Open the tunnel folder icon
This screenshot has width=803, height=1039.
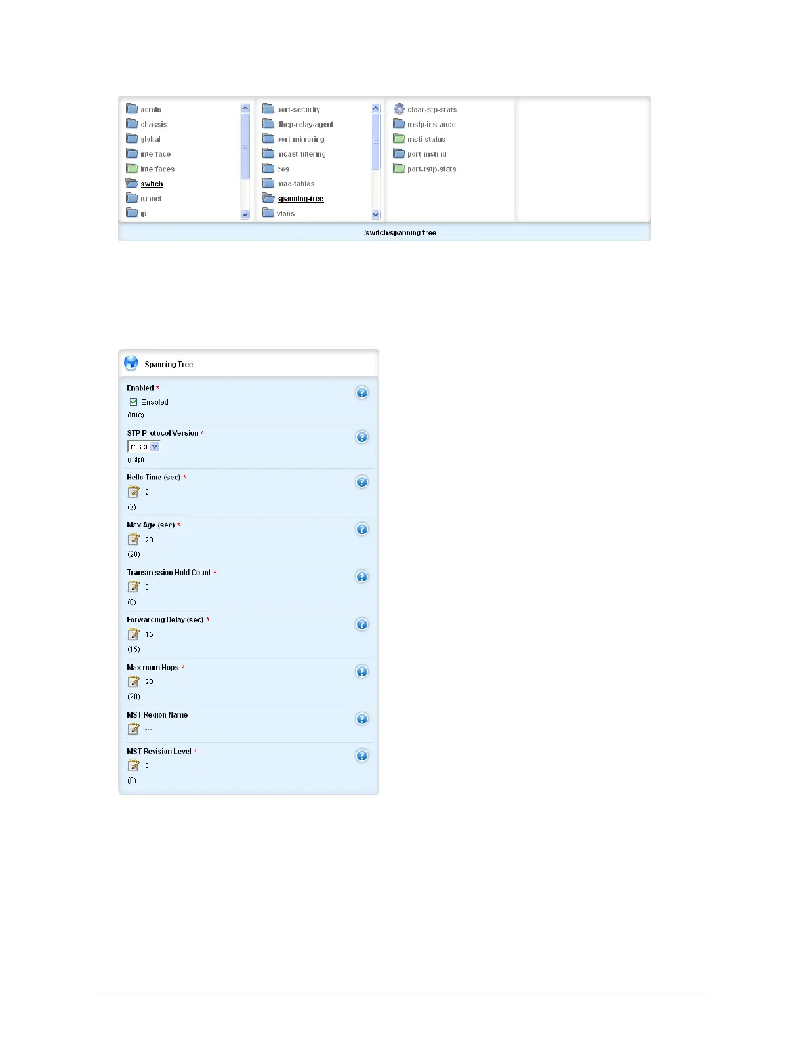click(132, 198)
